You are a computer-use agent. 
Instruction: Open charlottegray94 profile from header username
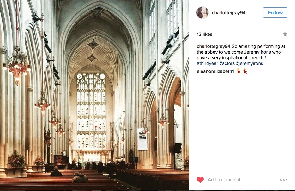[x=229, y=13]
